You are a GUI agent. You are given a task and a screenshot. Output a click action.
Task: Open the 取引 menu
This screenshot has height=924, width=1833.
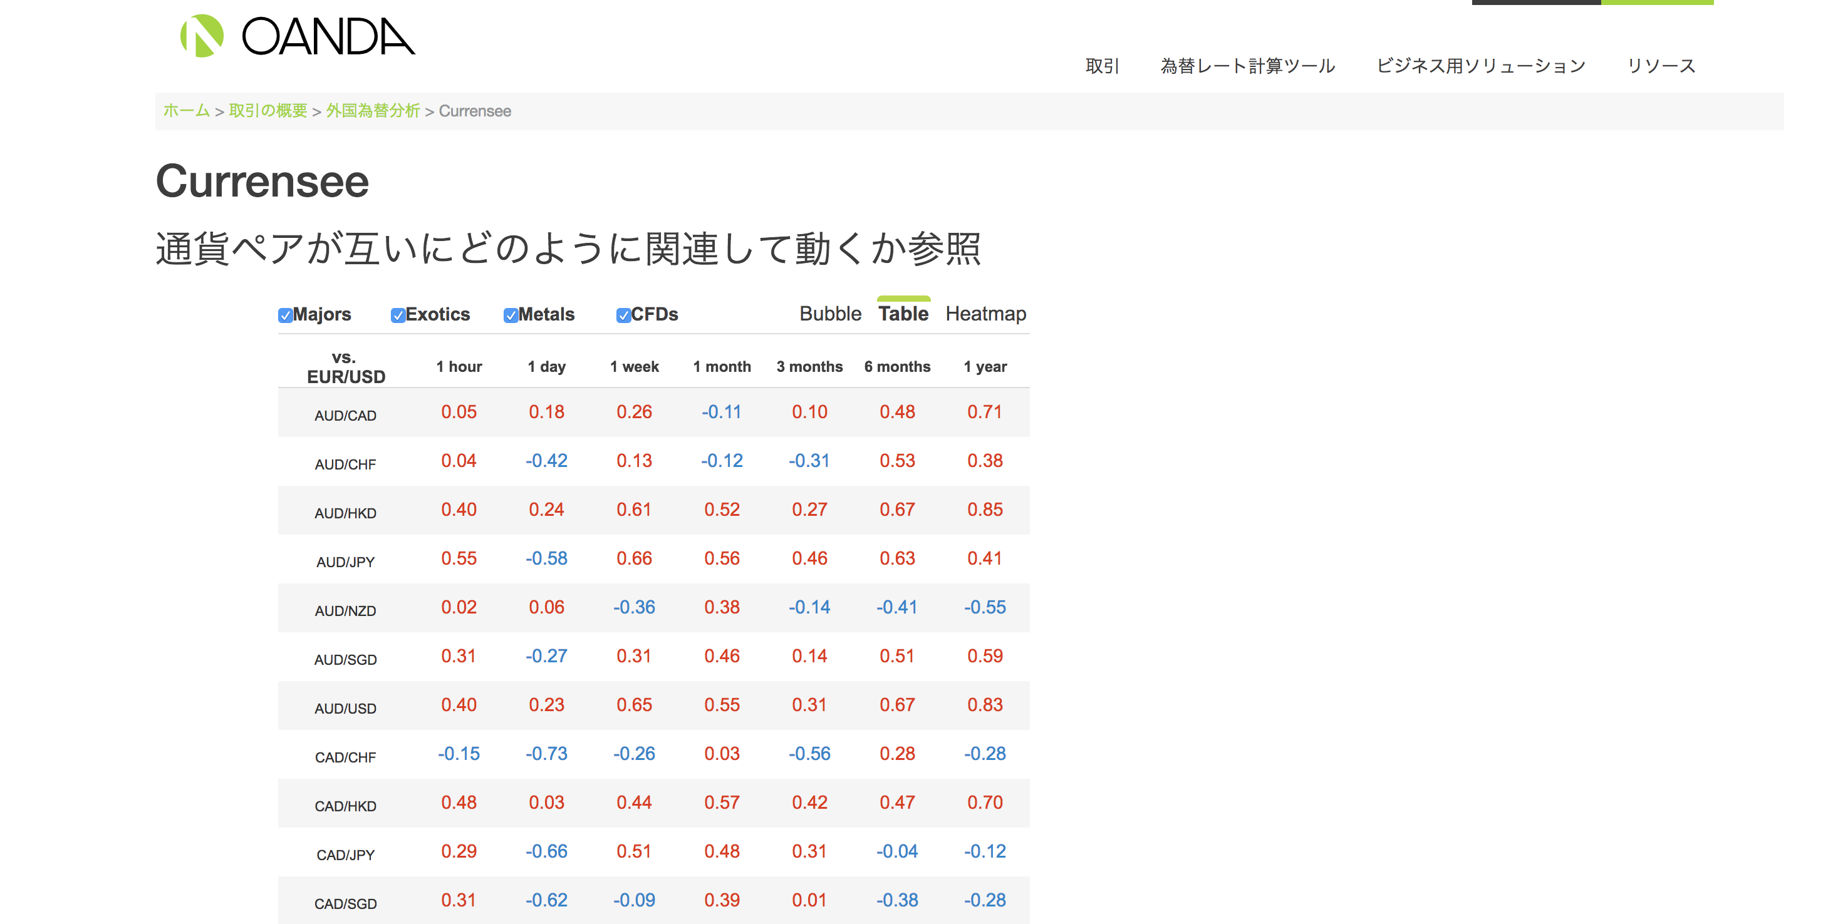1102,66
